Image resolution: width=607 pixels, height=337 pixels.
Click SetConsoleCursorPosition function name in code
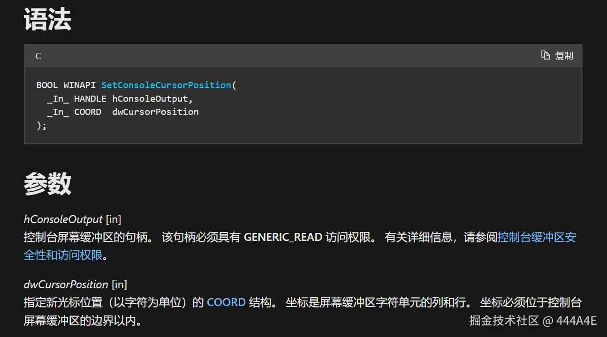[166, 85]
